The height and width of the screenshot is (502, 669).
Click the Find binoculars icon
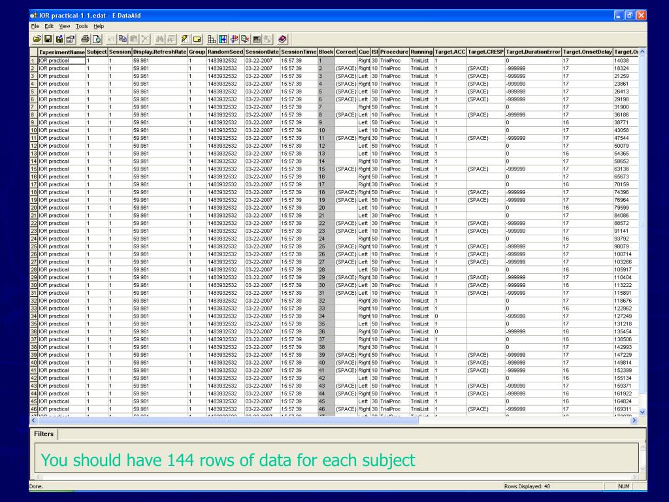coord(159,39)
